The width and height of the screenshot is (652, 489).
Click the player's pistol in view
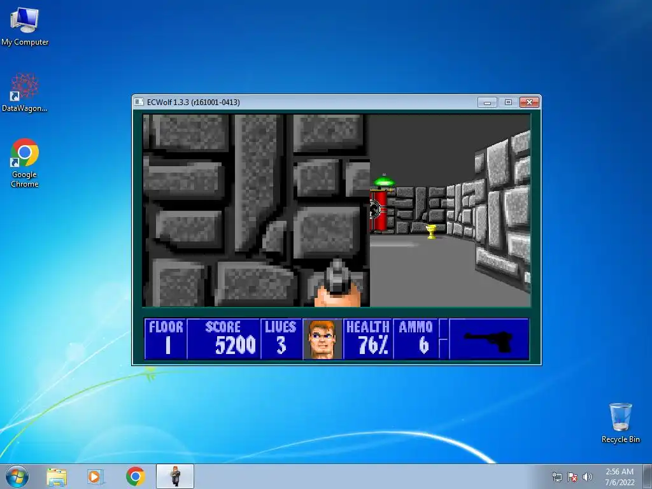[x=337, y=283]
